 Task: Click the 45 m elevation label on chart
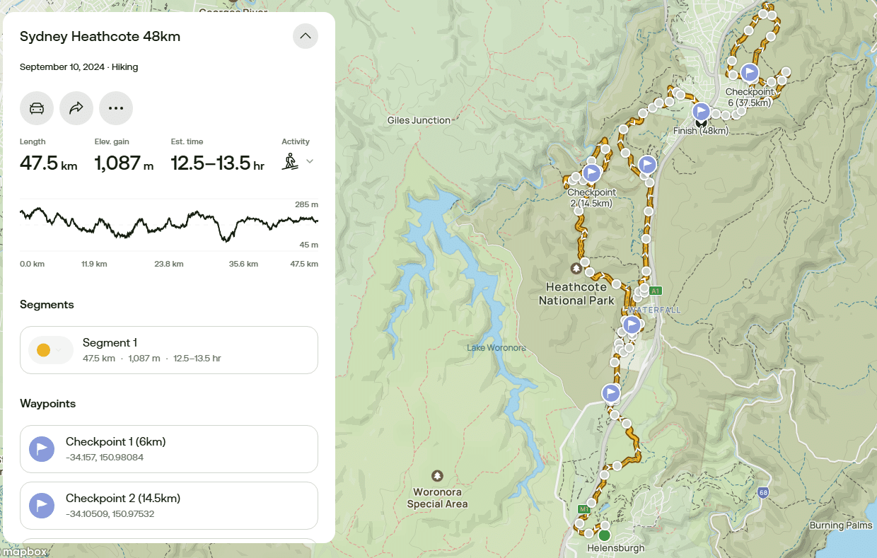[308, 245]
